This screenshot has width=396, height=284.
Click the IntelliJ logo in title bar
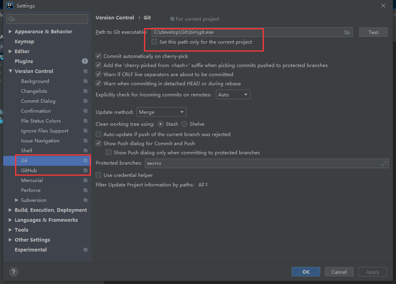pyautogui.click(x=10, y=6)
